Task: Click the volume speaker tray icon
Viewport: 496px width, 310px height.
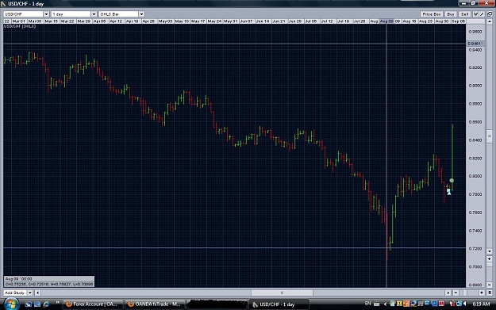Action: point(465,304)
